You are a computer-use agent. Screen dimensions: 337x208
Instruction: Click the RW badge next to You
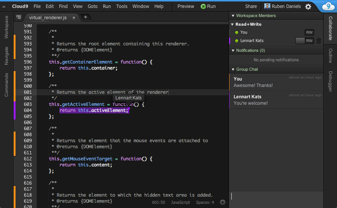click(309, 33)
